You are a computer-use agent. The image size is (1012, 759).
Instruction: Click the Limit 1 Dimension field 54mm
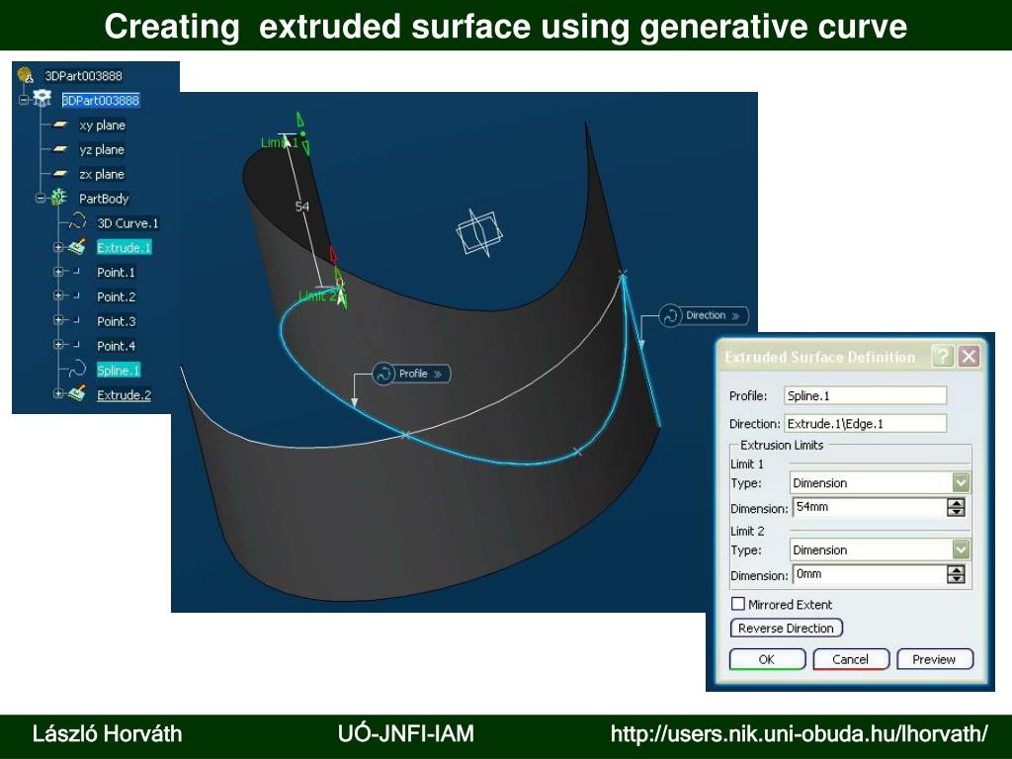pyautogui.click(x=869, y=507)
